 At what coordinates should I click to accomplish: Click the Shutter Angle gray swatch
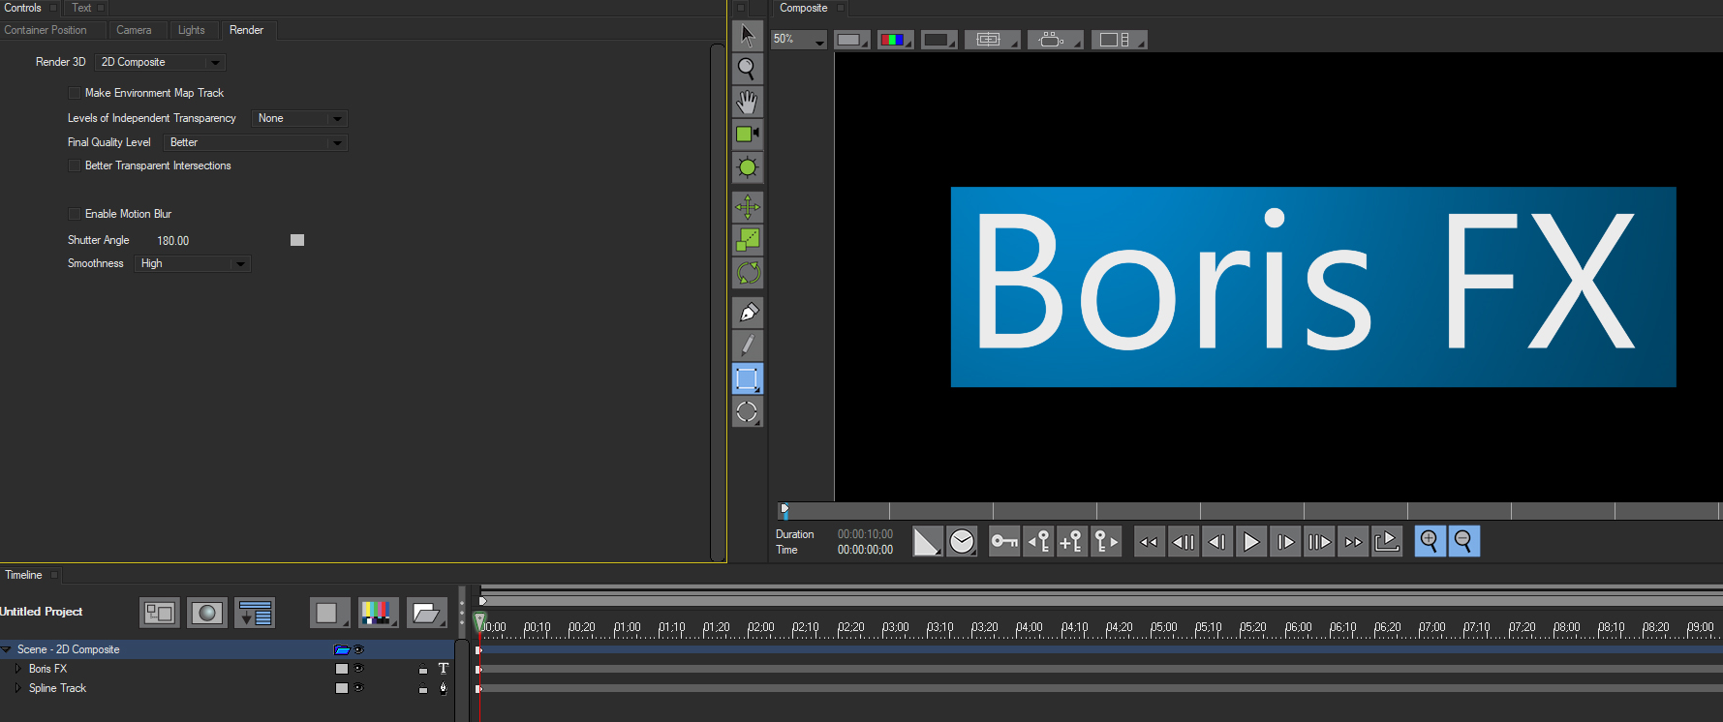(x=297, y=240)
